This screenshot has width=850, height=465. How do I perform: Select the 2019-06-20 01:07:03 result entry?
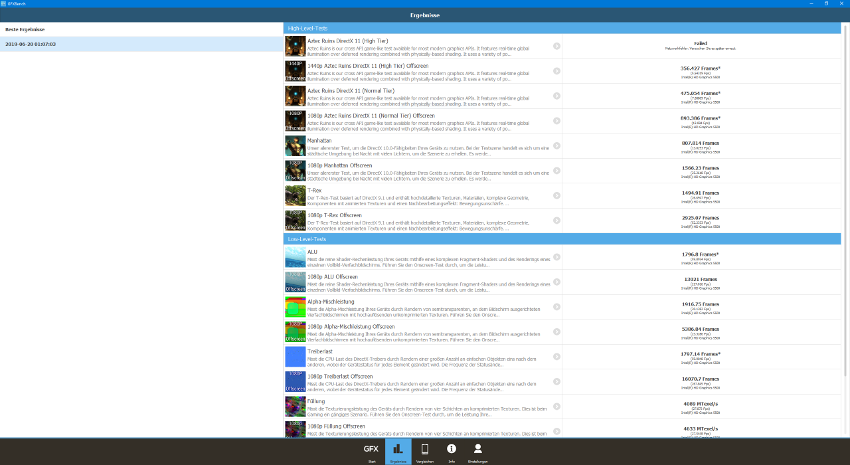coord(141,45)
